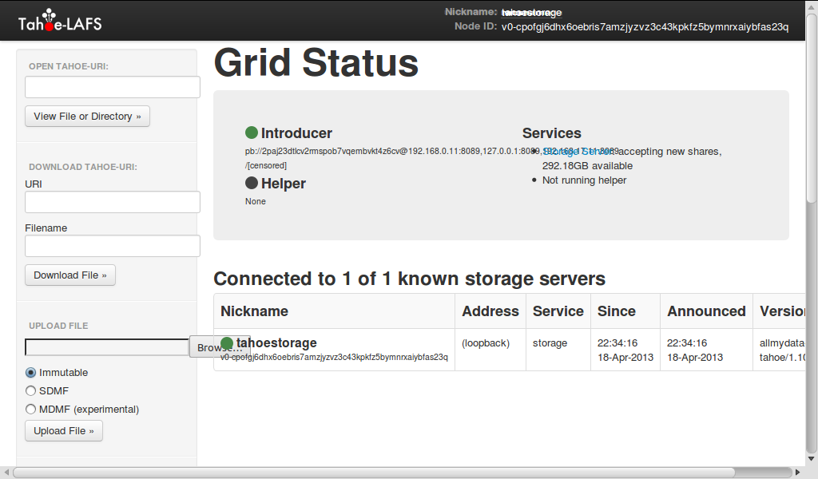Click the scroll left arrow
The width and height of the screenshot is (818, 479).
[6, 473]
